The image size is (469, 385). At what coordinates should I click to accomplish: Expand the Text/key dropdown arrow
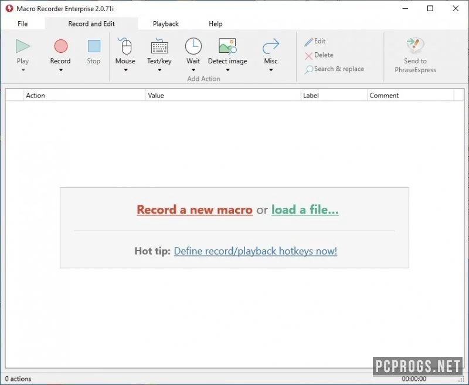pyautogui.click(x=159, y=70)
